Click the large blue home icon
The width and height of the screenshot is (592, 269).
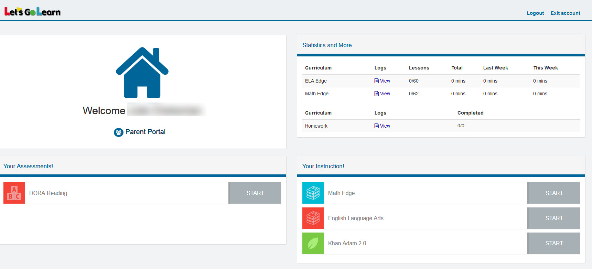coord(142,73)
